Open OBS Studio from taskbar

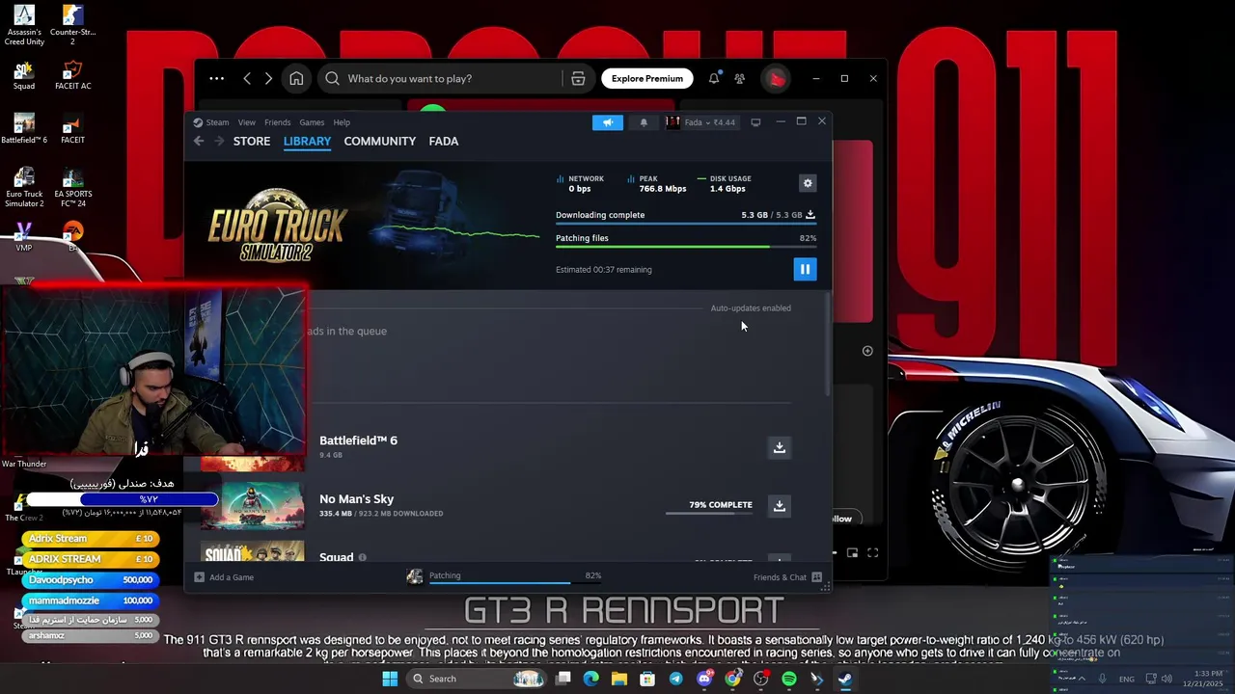761,679
